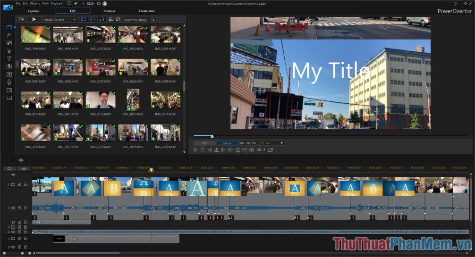Click the plug-ins puzzle piece icon
Viewport: 475px width, 257px height.
(x=34, y=19)
